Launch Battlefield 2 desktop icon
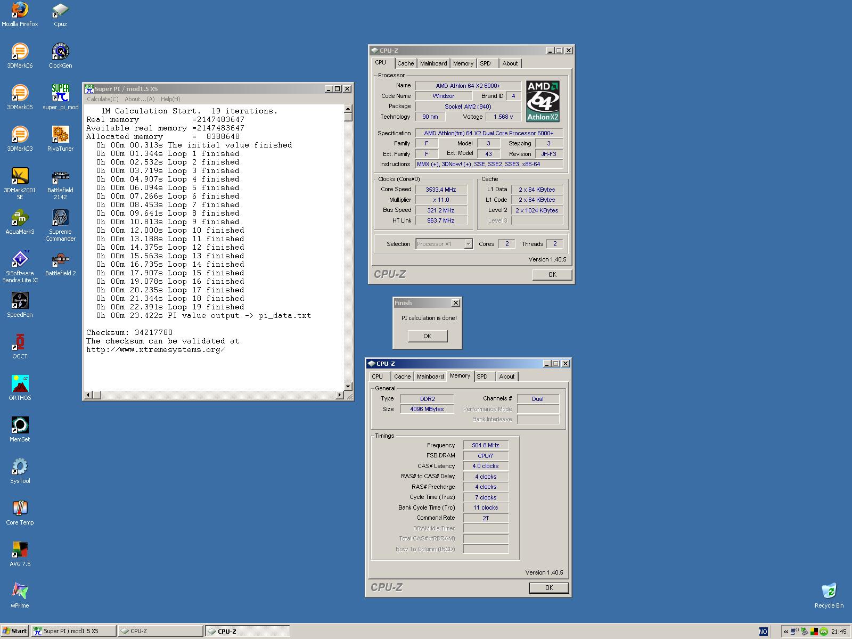The image size is (852, 639). tap(60, 264)
